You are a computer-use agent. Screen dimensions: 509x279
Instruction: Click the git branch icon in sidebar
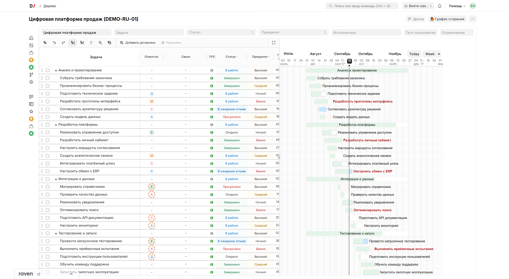[x=31, y=75]
